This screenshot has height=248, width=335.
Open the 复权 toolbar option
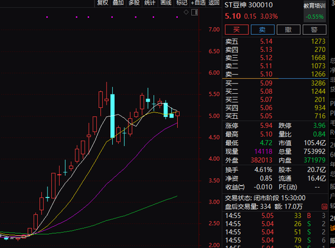click(102, 3)
